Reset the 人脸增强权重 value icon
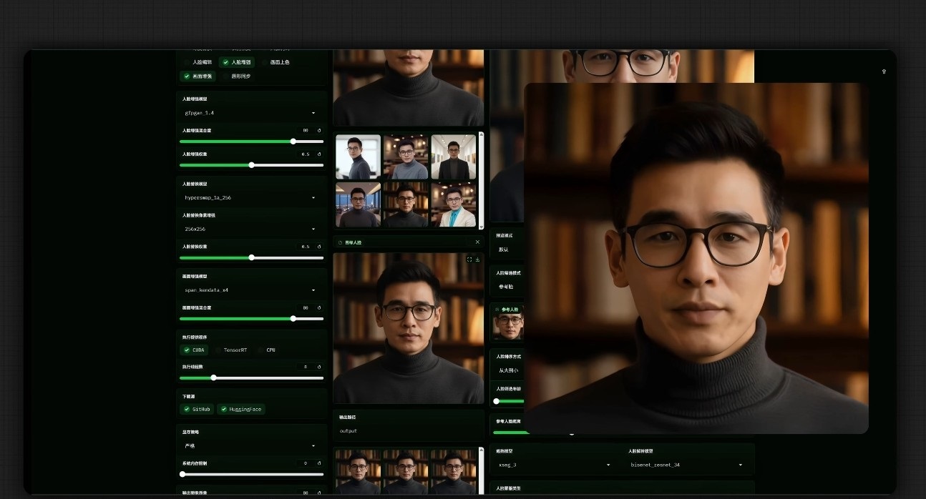 coord(319,154)
